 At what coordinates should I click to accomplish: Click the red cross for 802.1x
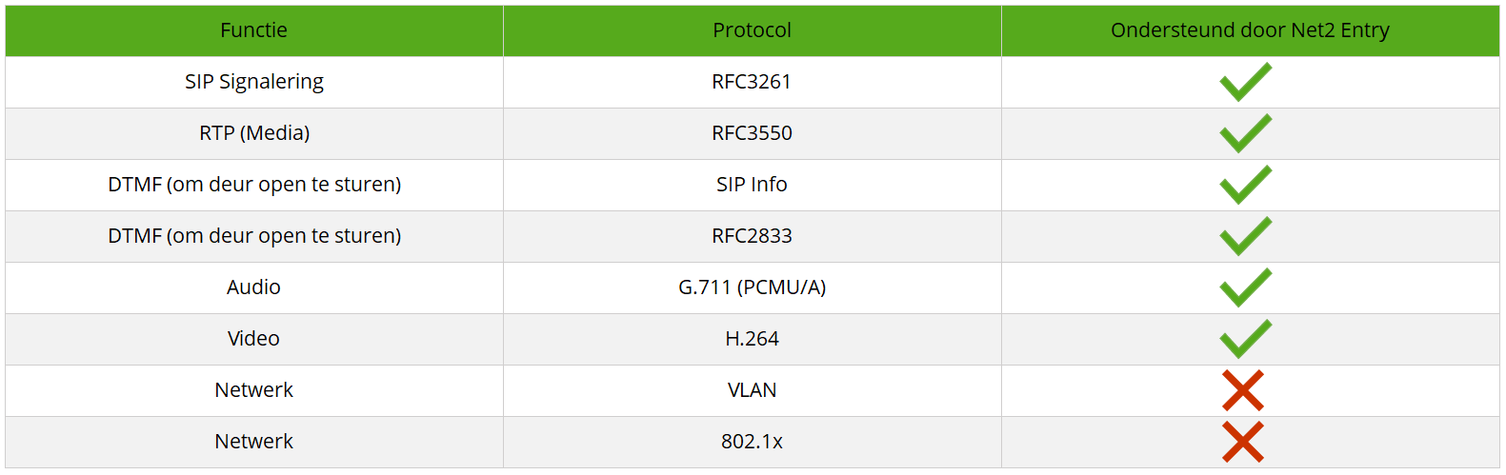[1243, 442]
